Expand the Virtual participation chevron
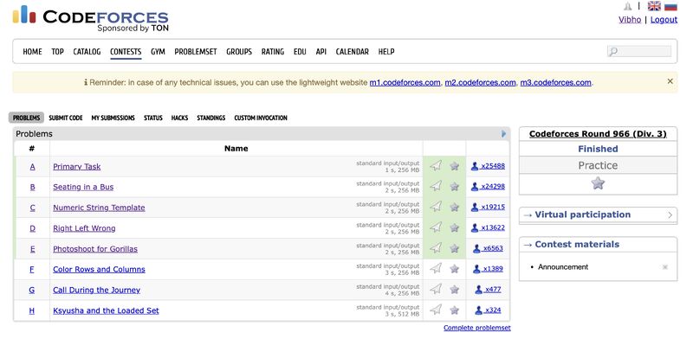 (x=670, y=215)
